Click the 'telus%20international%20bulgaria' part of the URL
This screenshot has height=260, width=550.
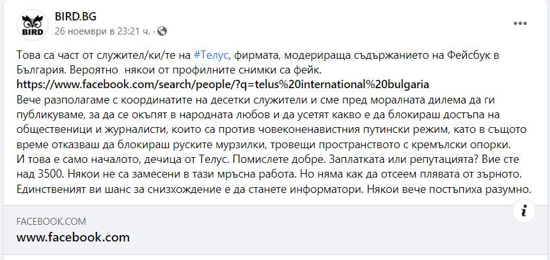point(345,84)
